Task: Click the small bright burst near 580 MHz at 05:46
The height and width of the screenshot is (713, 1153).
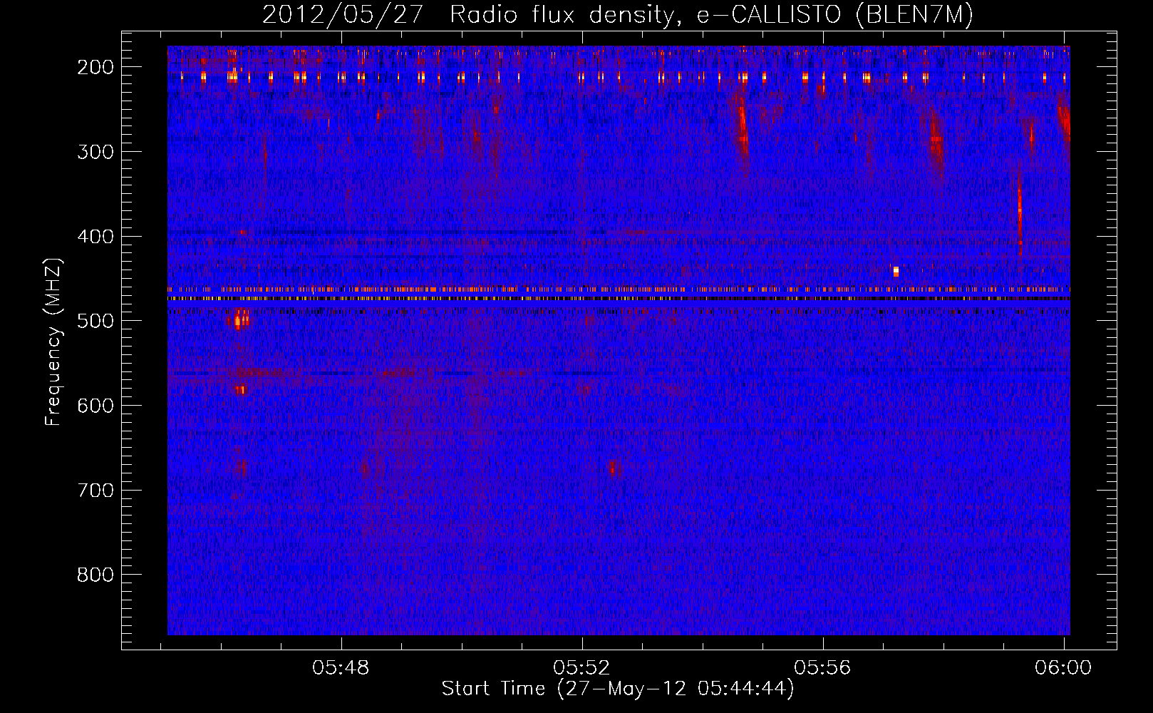Action: (x=241, y=390)
